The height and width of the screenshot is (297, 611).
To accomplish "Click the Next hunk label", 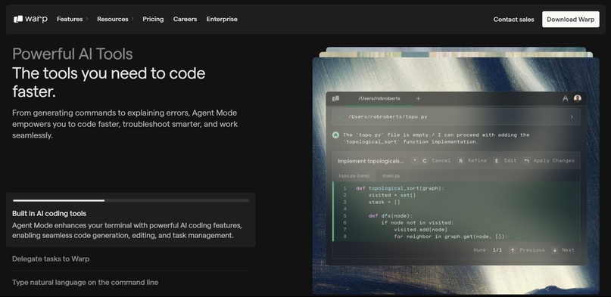I will [x=568, y=250].
